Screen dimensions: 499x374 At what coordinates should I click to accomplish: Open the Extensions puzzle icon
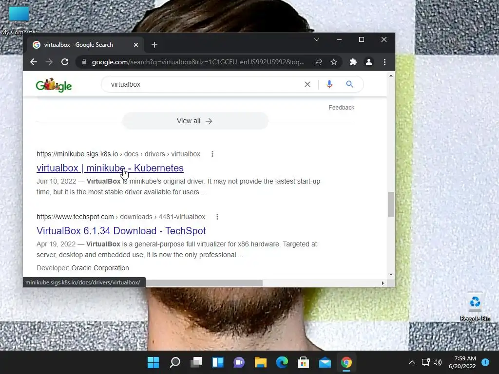point(353,62)
